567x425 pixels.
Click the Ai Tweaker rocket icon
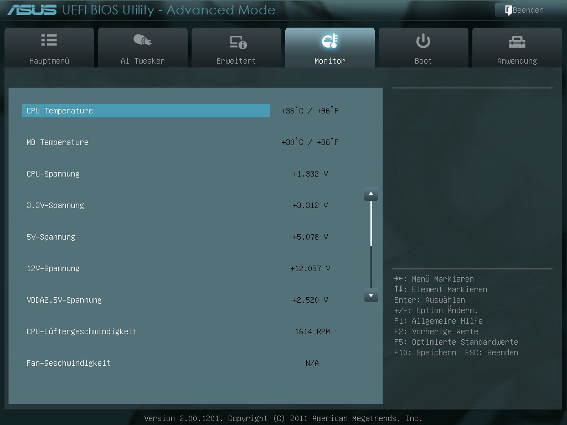143,40
